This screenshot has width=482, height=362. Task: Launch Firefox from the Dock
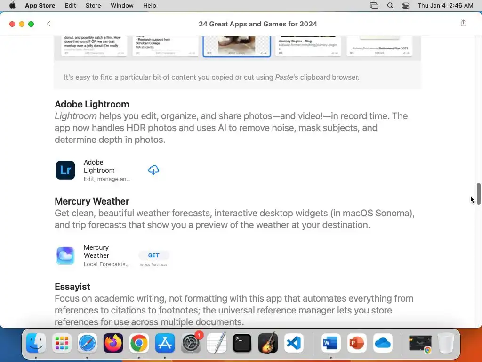click(x=113, y=343)
